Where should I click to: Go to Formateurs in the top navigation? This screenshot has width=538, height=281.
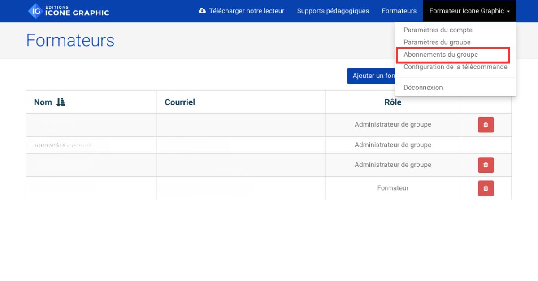pyautogui.click(x=399, y=11)
